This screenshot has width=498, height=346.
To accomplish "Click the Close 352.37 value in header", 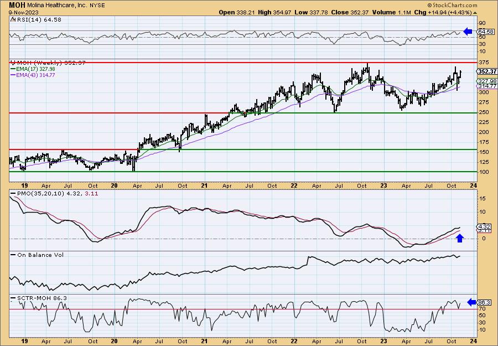I will pos(350,12).
